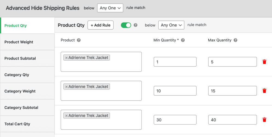Remove Adrienne Trek Jacket tag in second rule
Screen dimensions: 272x137
pyautogui.click(x=66, y=87)
